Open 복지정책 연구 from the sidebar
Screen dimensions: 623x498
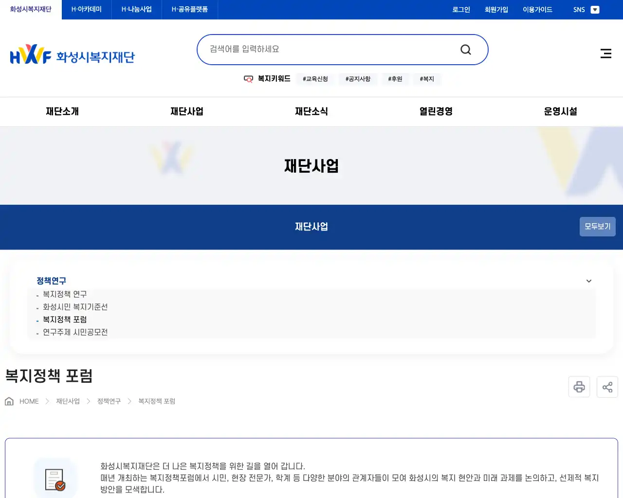(64, 294)
